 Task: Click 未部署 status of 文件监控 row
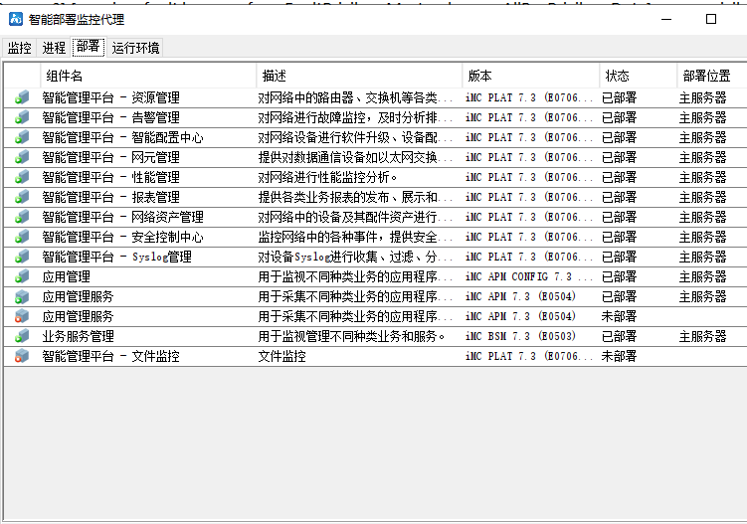(x=619, y=356)
